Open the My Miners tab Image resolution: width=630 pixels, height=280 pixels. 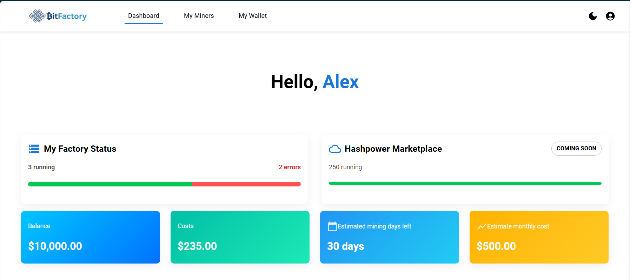point(199,16)
